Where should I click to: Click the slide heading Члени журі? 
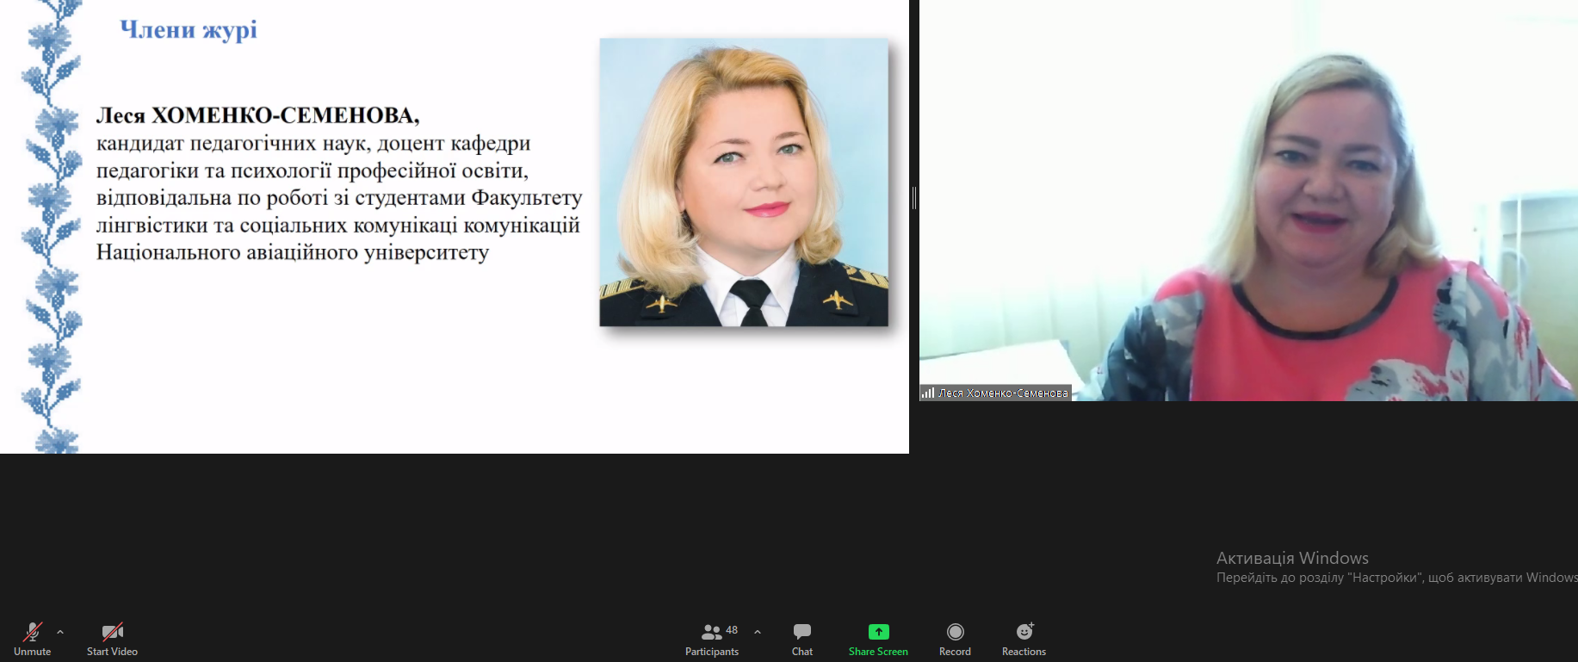click(189, 30)
